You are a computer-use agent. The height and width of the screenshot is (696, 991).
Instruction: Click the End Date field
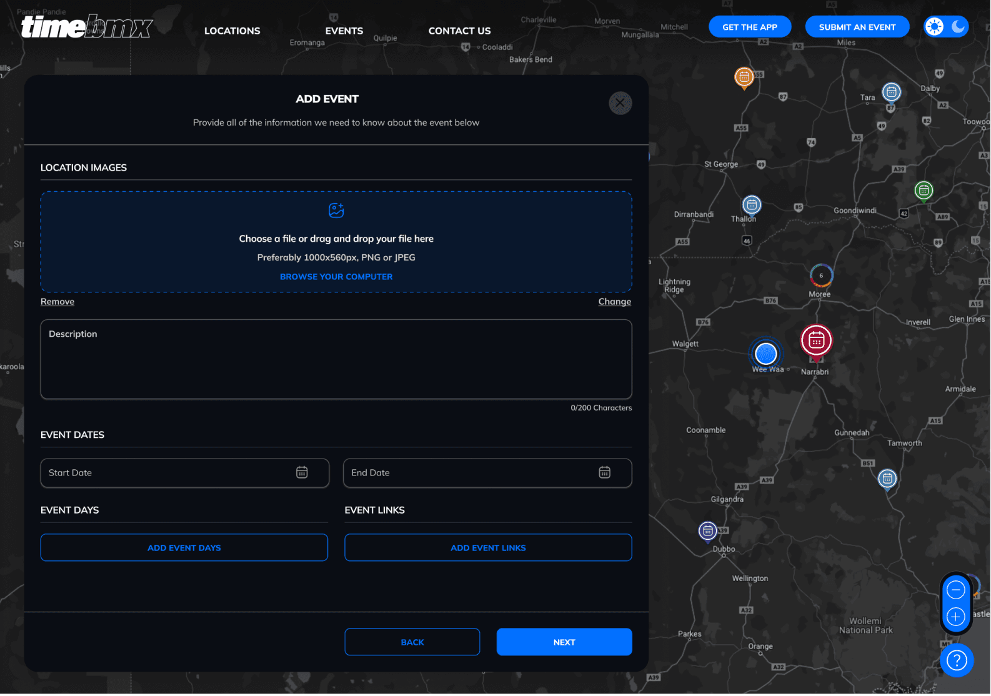(x=487, y=473)
